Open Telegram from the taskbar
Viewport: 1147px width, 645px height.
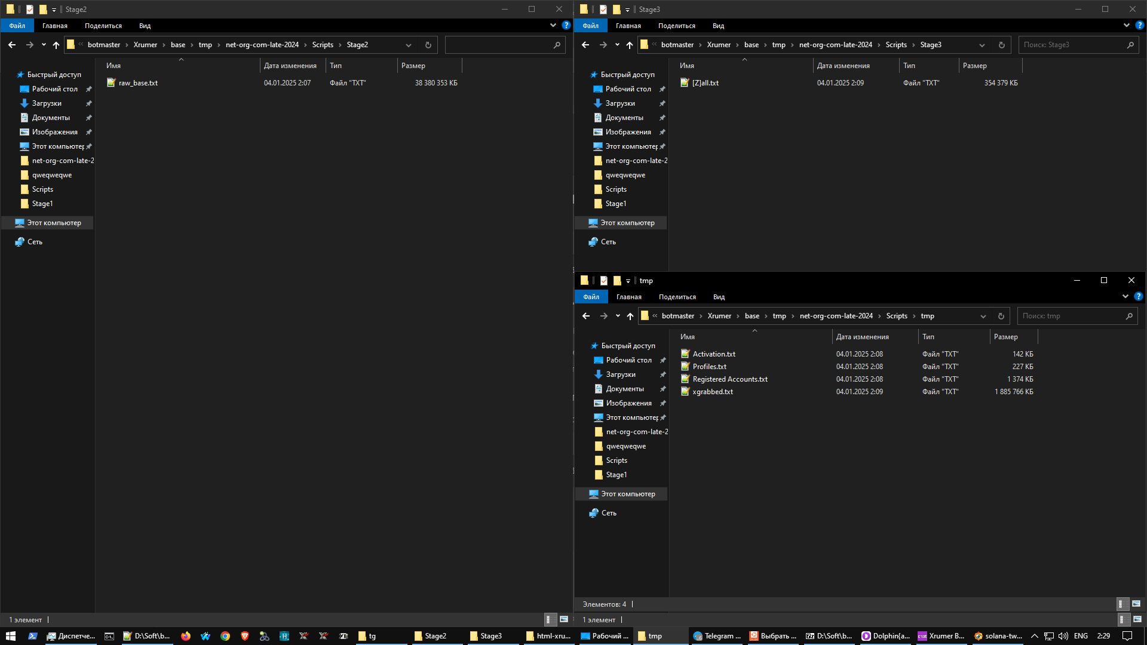click(716, 636)
